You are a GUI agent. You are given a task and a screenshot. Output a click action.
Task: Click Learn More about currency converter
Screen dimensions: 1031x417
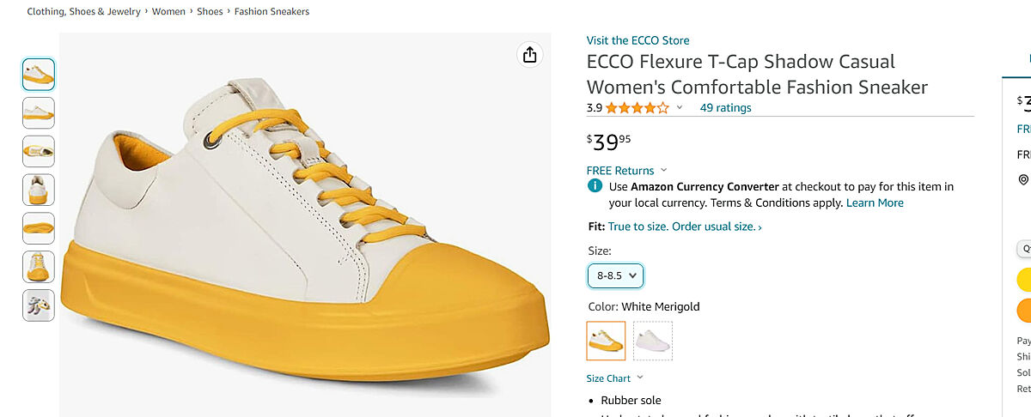click(x=875, y=203)
